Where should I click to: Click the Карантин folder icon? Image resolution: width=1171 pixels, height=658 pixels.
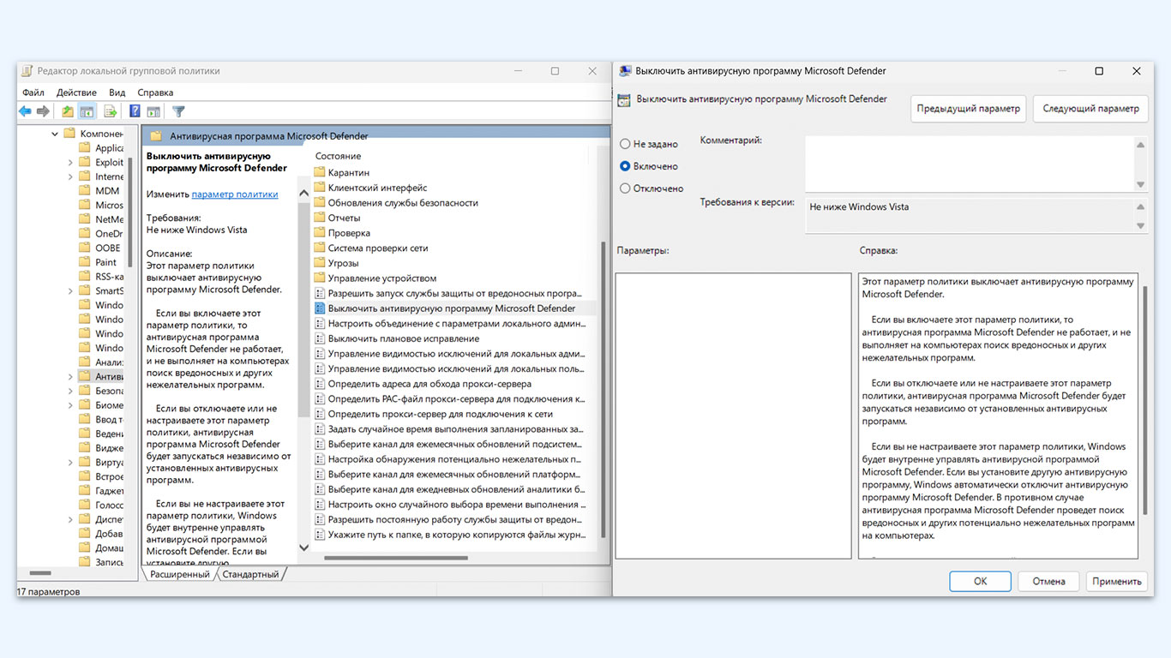(320, 172)
